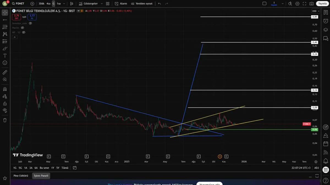Expand the layout management dropdown arrow
This screenshot has width=330, height=185.
point(282,4)
